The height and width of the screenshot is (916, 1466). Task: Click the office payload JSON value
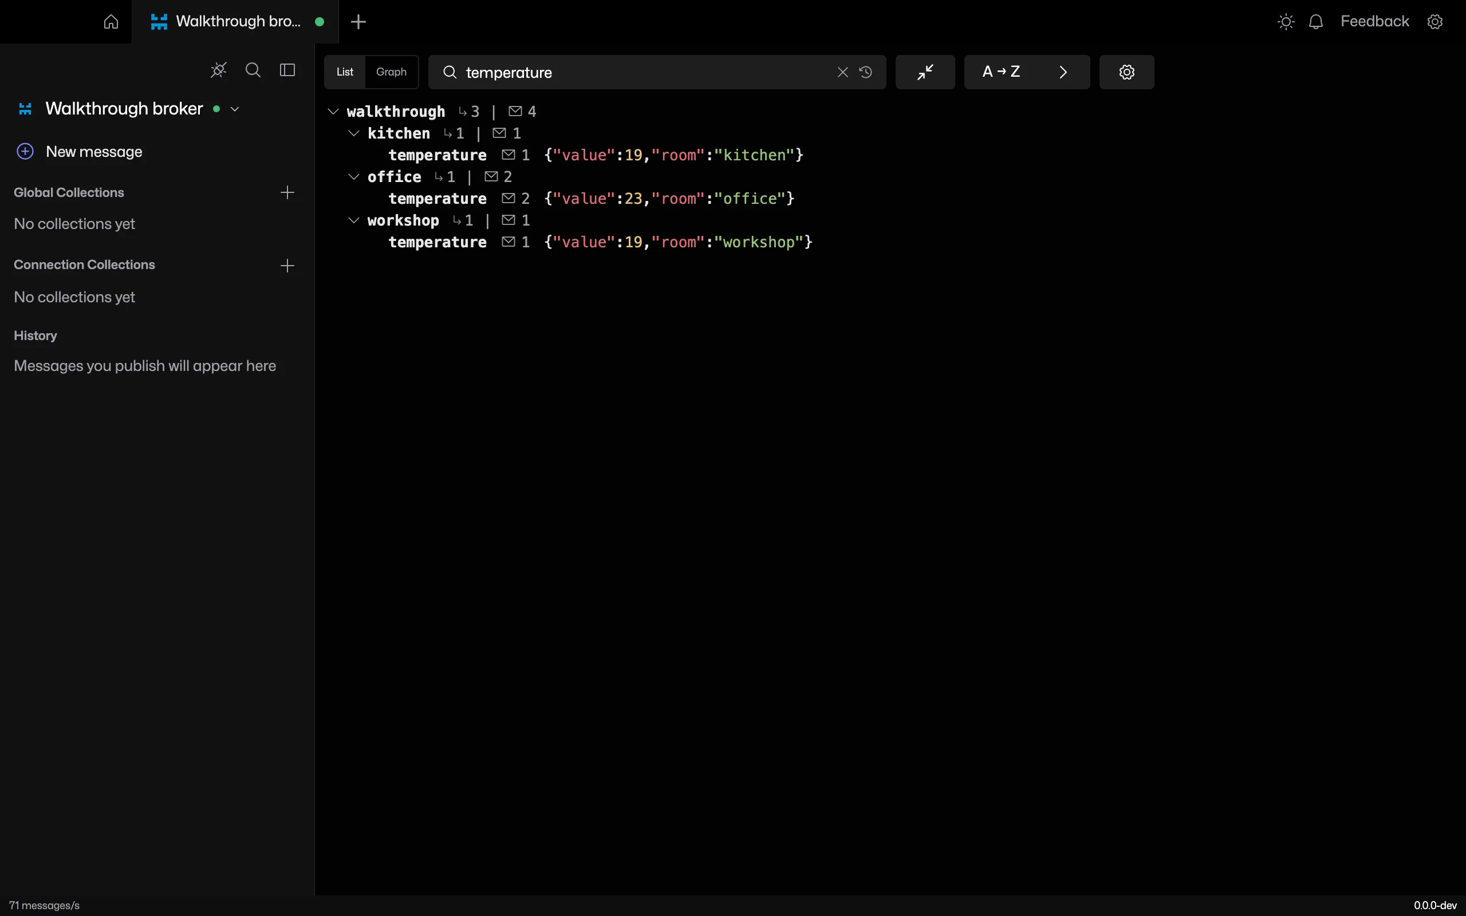click(669, 199)
